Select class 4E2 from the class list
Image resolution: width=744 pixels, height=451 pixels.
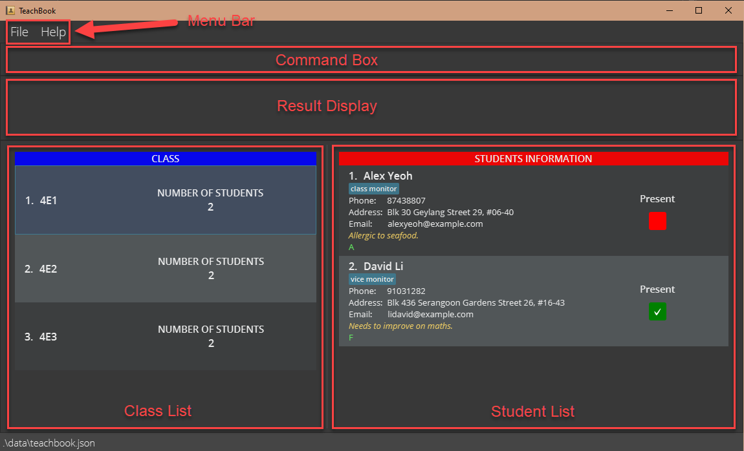(x=165, y=269)
